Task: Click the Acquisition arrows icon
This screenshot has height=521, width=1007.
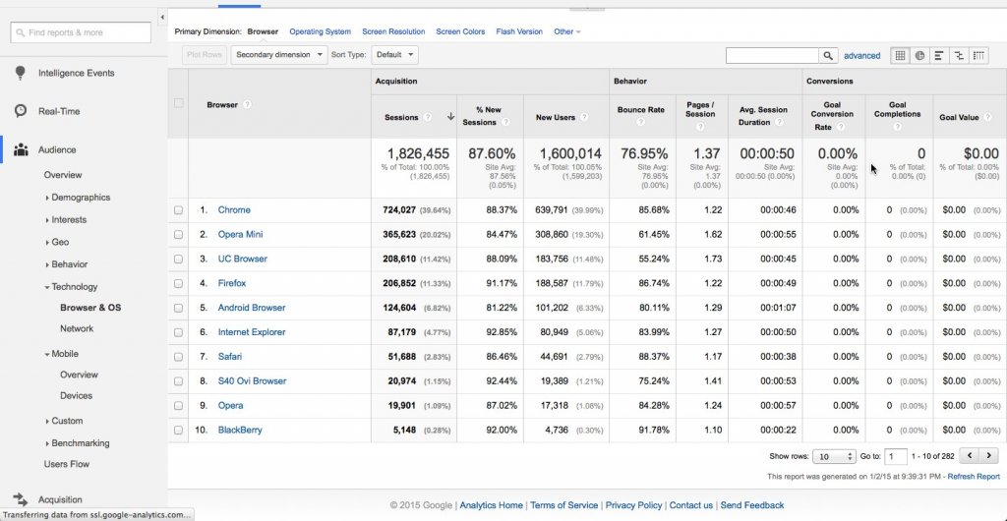Action: point(21,499)
